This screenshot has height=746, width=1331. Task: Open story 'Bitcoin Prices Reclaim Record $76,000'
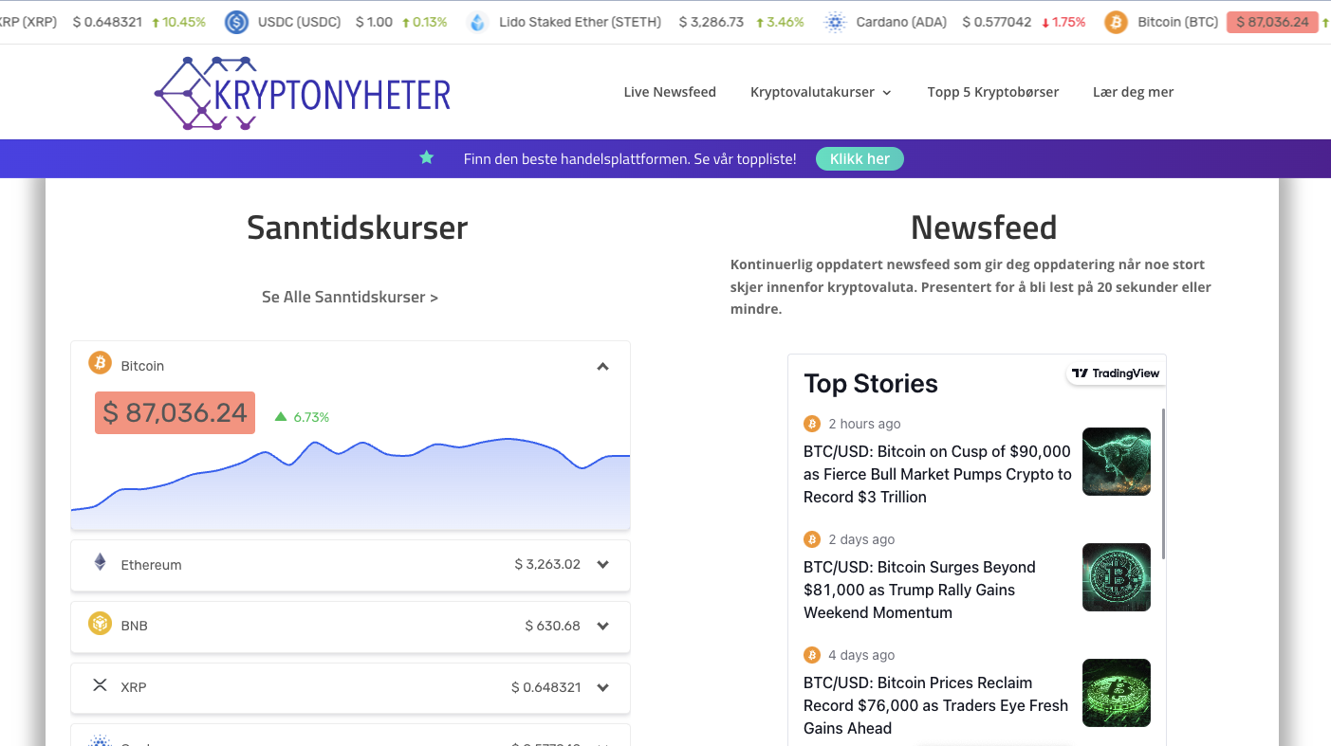click(935, 705)
